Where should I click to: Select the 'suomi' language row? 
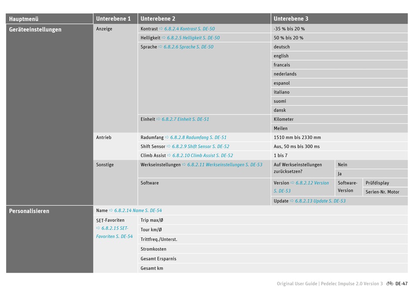tap(339, 101)
